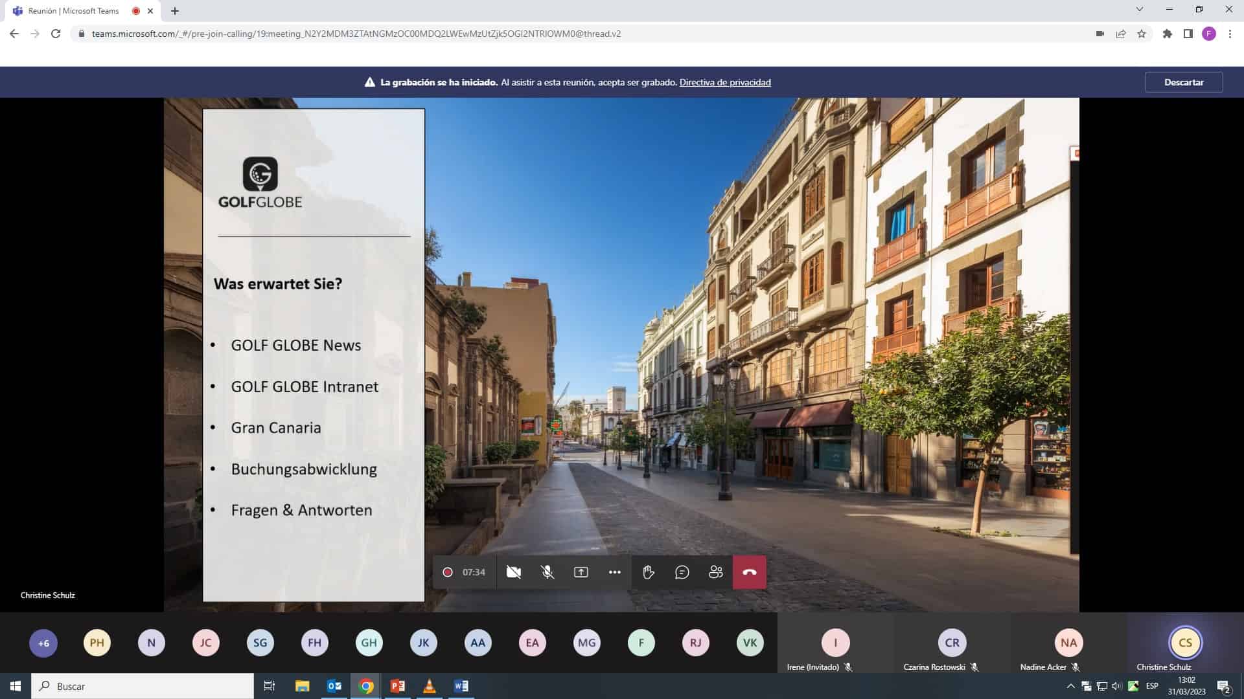This screenshot has height=699, width=1244.
Task: Open Chrome tab search chevron
Action: pos(1140,10)
